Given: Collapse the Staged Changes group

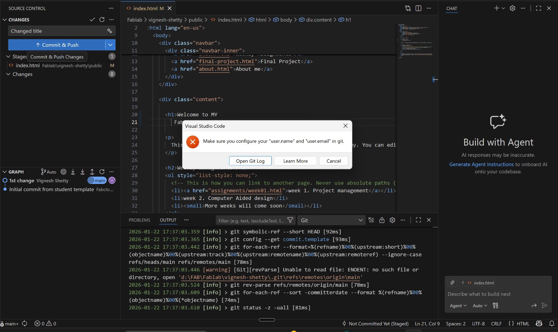Looking at the screenshot, I should pyautogui.click(x=8, y=56).
